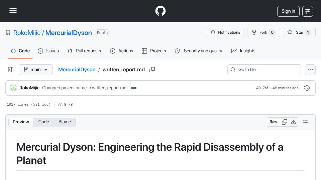321x180 pixels.
Task: Fork the repository
Action: tap(263, 32)
